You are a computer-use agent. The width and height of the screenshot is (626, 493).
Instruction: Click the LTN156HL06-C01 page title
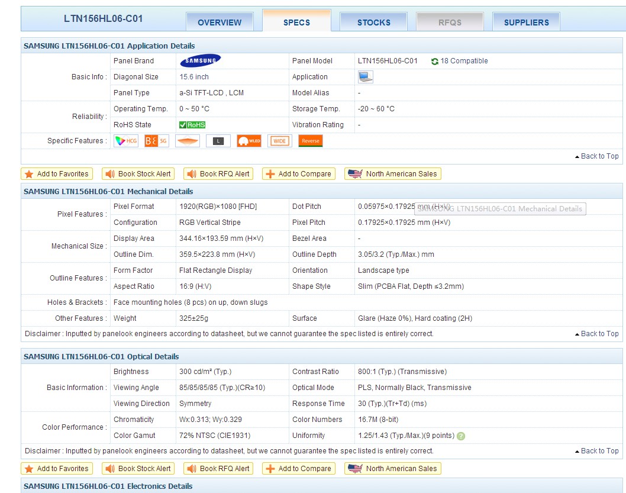(104, 18)
